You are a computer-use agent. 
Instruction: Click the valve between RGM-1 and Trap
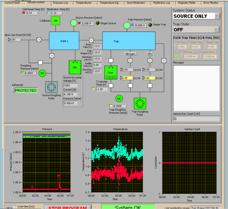click(x=91, y=40)
